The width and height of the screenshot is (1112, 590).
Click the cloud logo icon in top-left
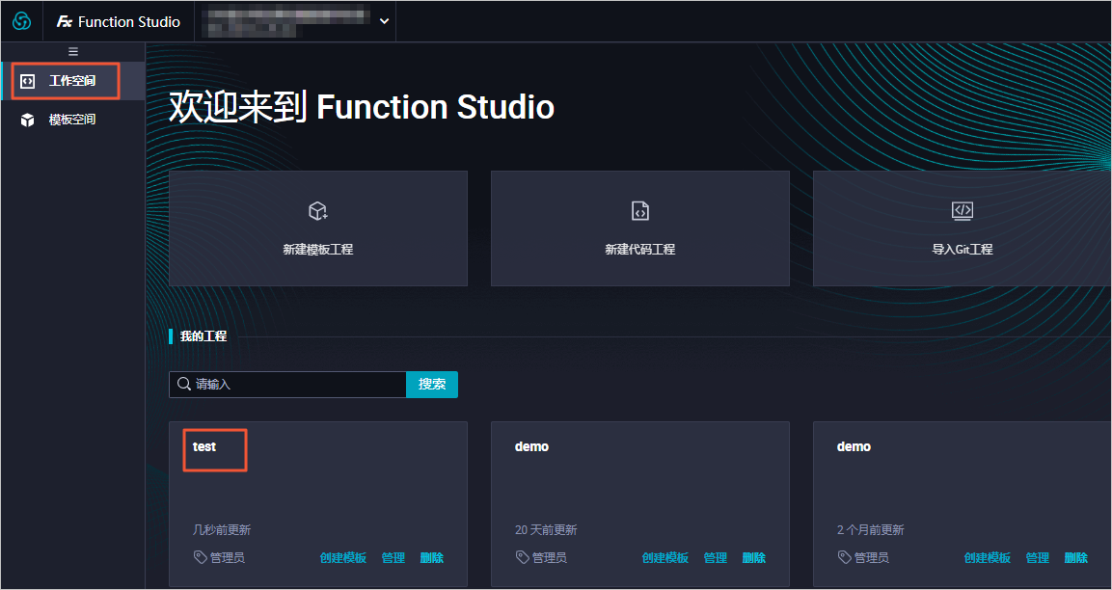[22, 21]
